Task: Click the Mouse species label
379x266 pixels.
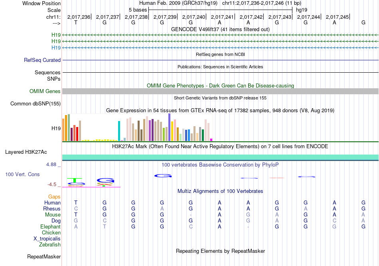Action: pos(53,215)
